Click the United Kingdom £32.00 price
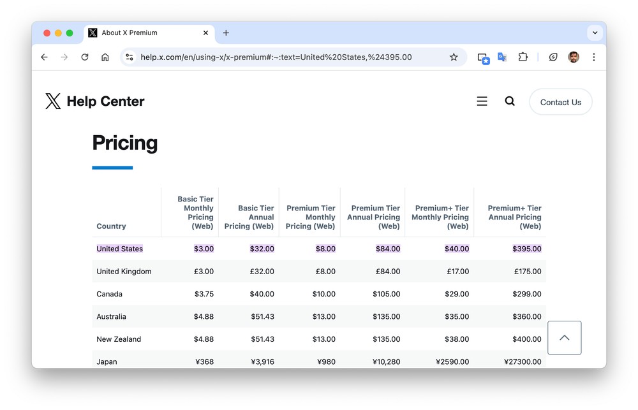The width and height of the screenshot is (638, 410). 262,271
